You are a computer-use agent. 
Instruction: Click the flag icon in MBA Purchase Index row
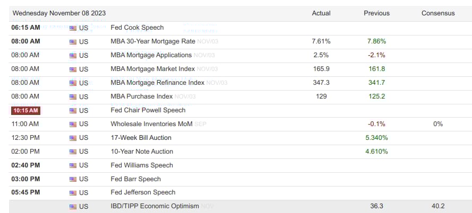[x=73, y=96]
